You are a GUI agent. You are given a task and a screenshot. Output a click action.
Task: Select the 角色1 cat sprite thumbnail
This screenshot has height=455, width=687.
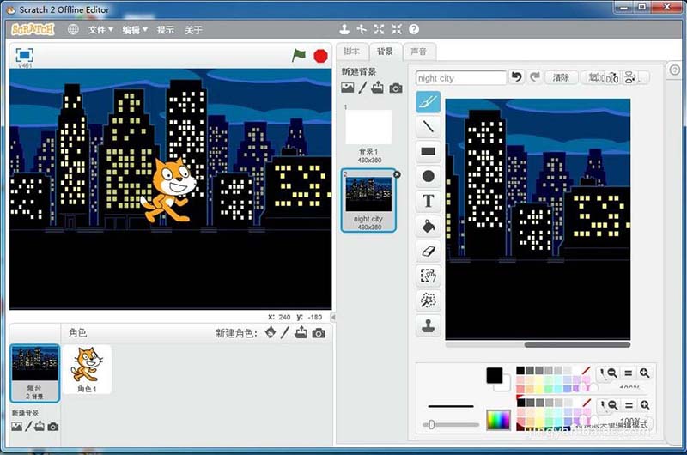coord(87,370)
